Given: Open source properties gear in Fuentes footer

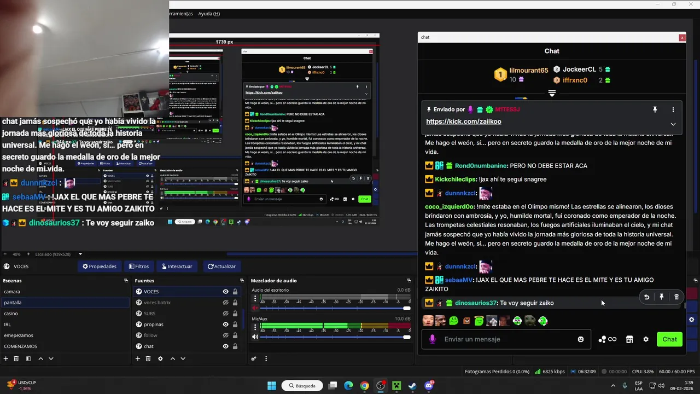Looking at the screenshot, I should 160,358.
